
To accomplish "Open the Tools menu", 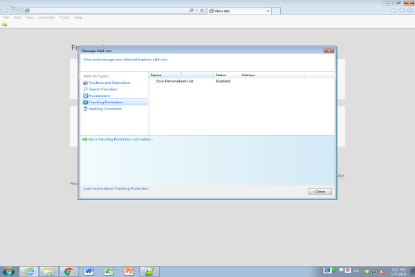I will pyautogui.click(x=64, y=17).
